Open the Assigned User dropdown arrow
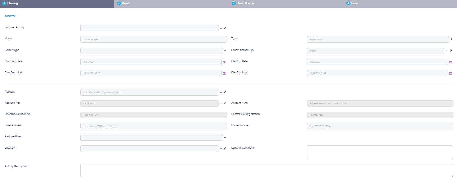 click(x=225, y=137)
